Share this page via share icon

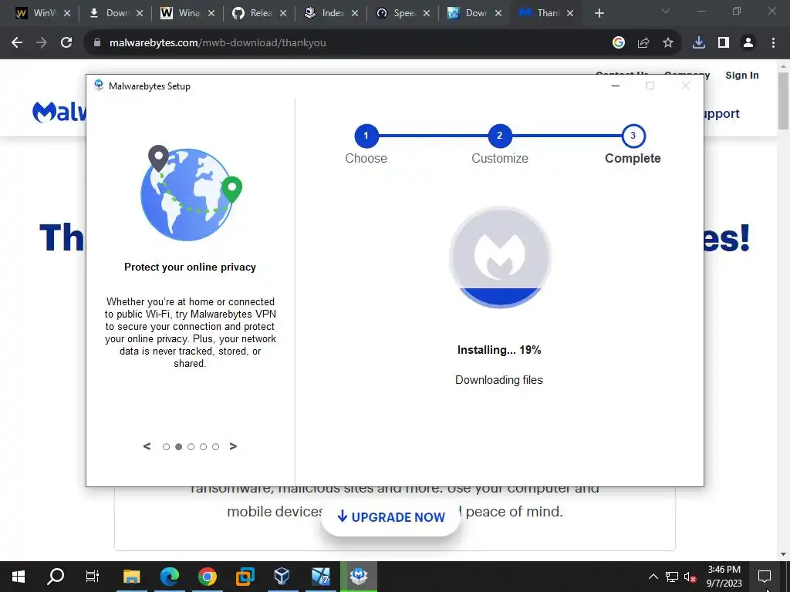click(x=643, y=43)
